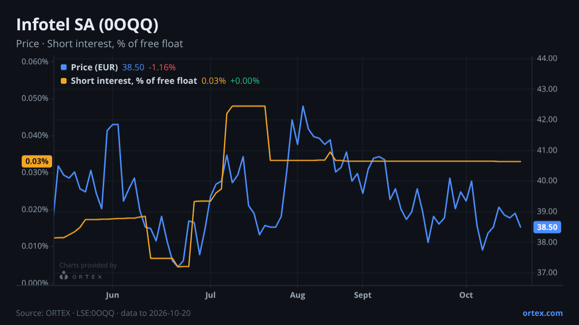Click the orange 0.03% axis badge
579x325 pixels.
(36, 161)
